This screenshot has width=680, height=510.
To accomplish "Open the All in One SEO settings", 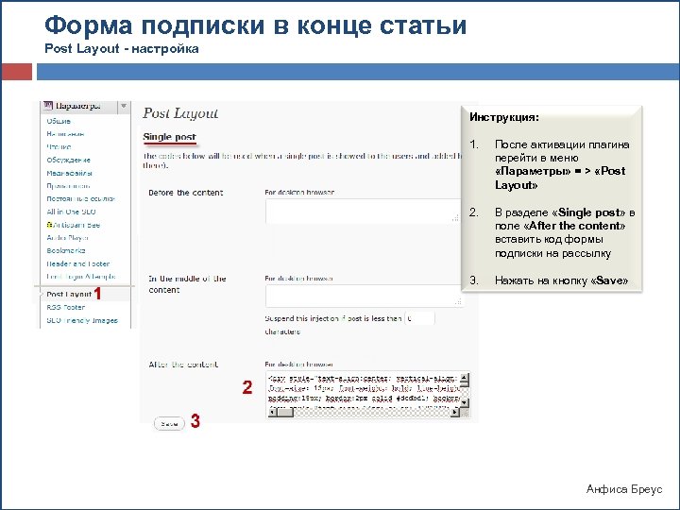I will pos(71,212).
